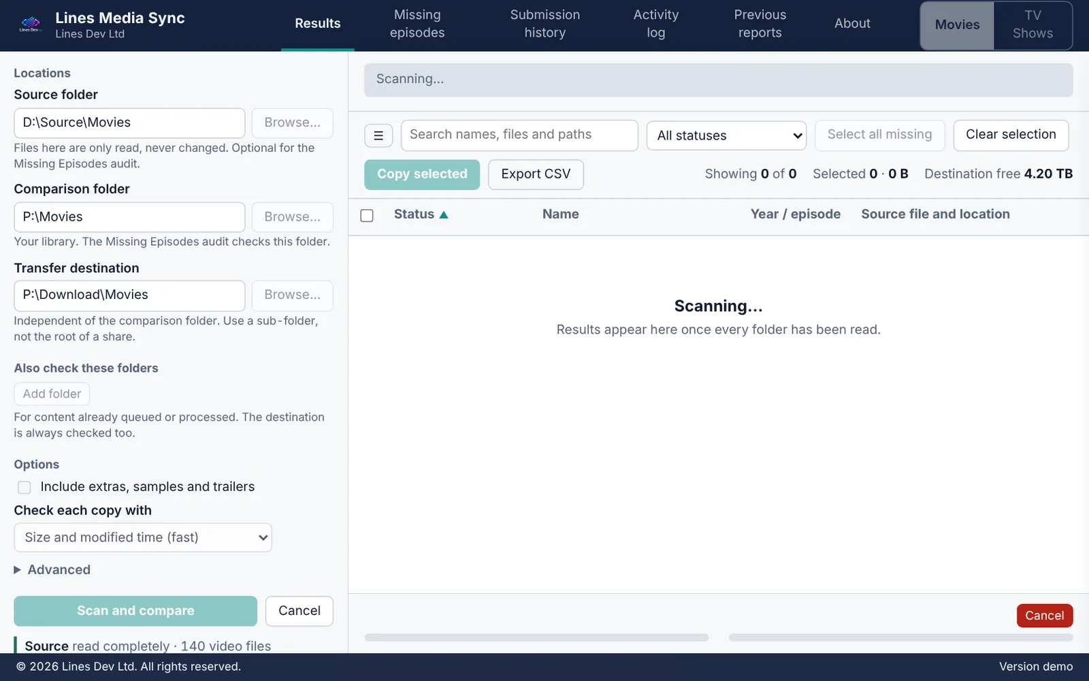Open the Check each copy with dropdown

[x=143, y=537]
